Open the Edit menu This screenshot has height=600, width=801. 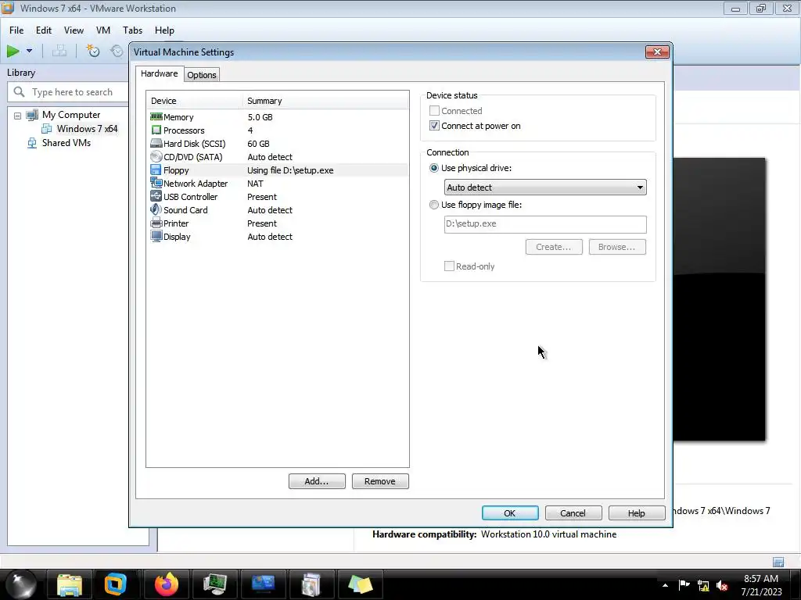pos(44,30)
